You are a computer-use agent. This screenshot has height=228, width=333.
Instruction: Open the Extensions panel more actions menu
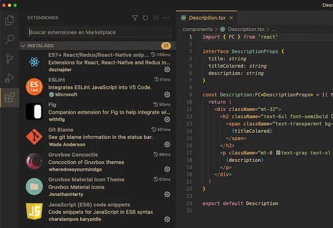pos(167,18)
